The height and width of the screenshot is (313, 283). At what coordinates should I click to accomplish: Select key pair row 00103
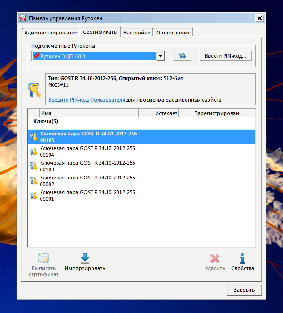click(x=141, y=166)
